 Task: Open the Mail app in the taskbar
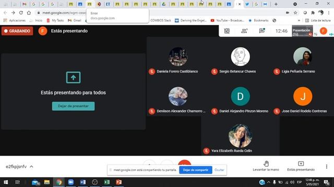[35, 182]
